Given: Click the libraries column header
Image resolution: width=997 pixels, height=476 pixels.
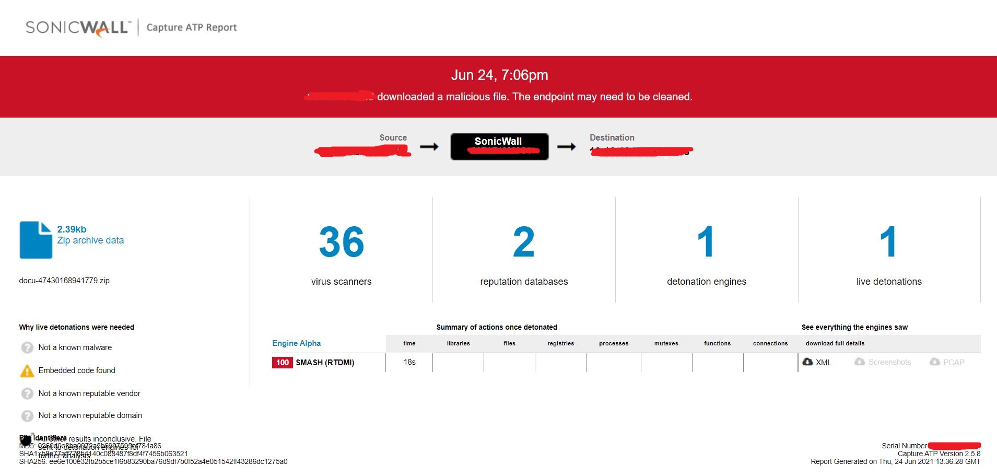Looking at the screenshot, I should pos(459,343).
